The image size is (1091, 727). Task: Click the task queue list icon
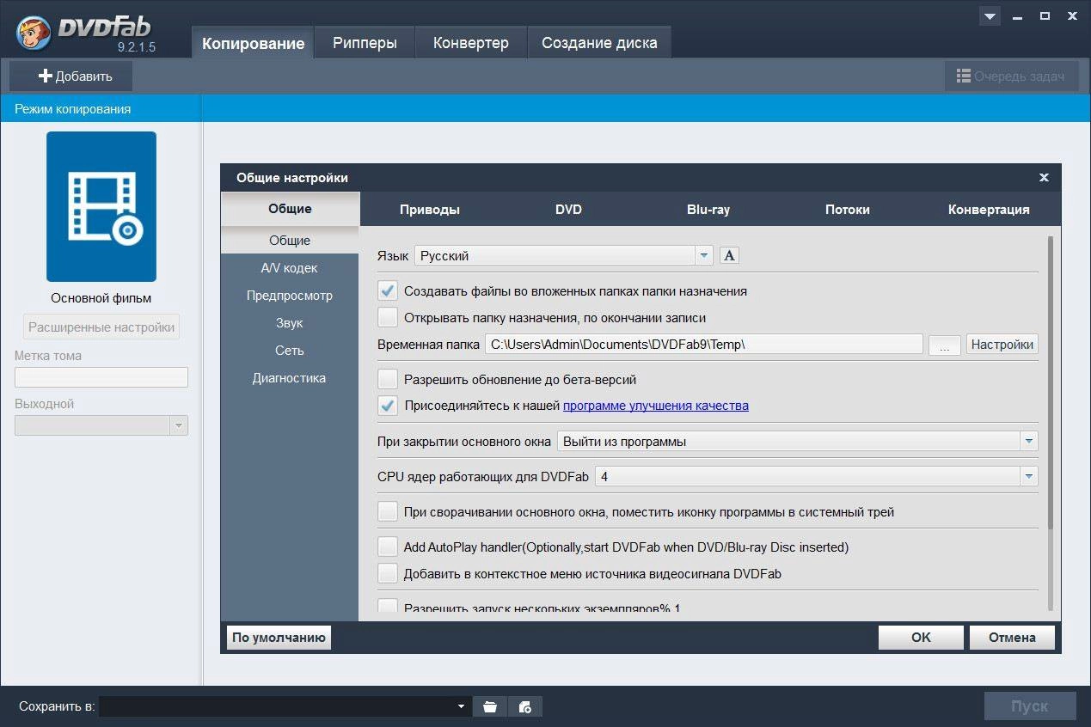click(x=964, y=76)
